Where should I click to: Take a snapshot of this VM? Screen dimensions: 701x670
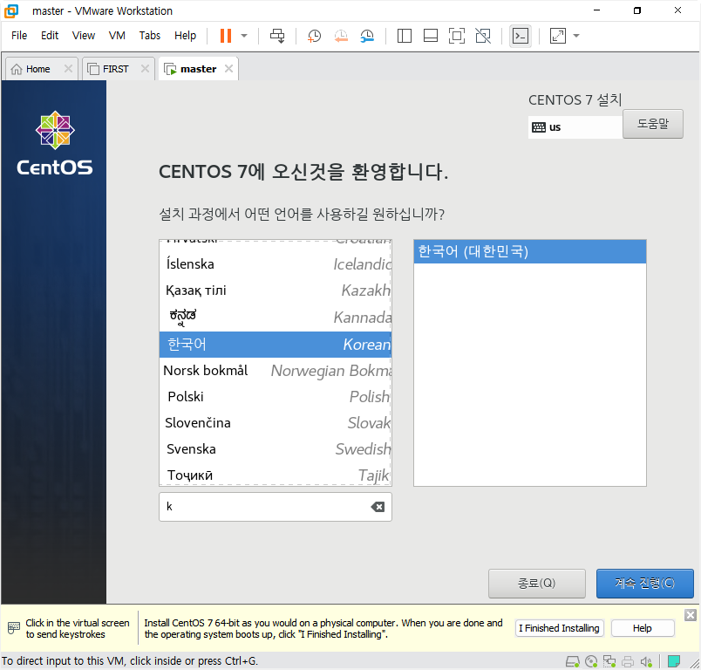(314, 36)
